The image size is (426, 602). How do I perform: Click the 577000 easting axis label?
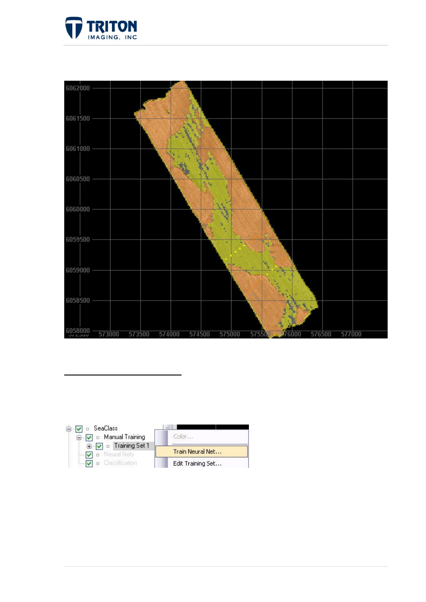(352, 334)
